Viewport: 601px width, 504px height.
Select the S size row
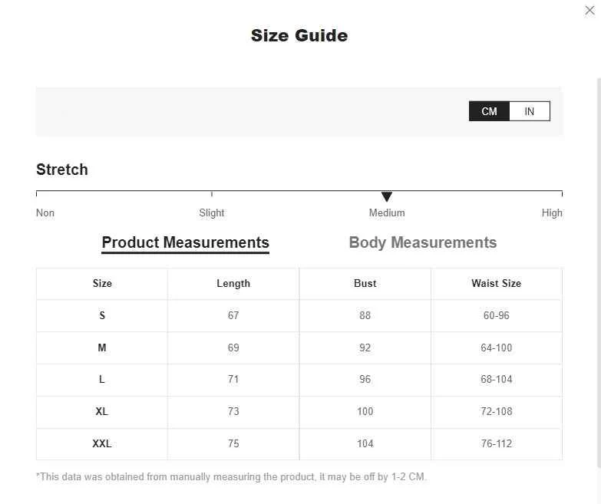[299, 315]
